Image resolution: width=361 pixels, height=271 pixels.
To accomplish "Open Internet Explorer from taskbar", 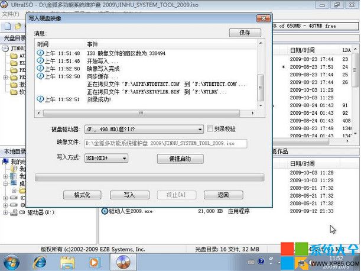I will [40, 263].
